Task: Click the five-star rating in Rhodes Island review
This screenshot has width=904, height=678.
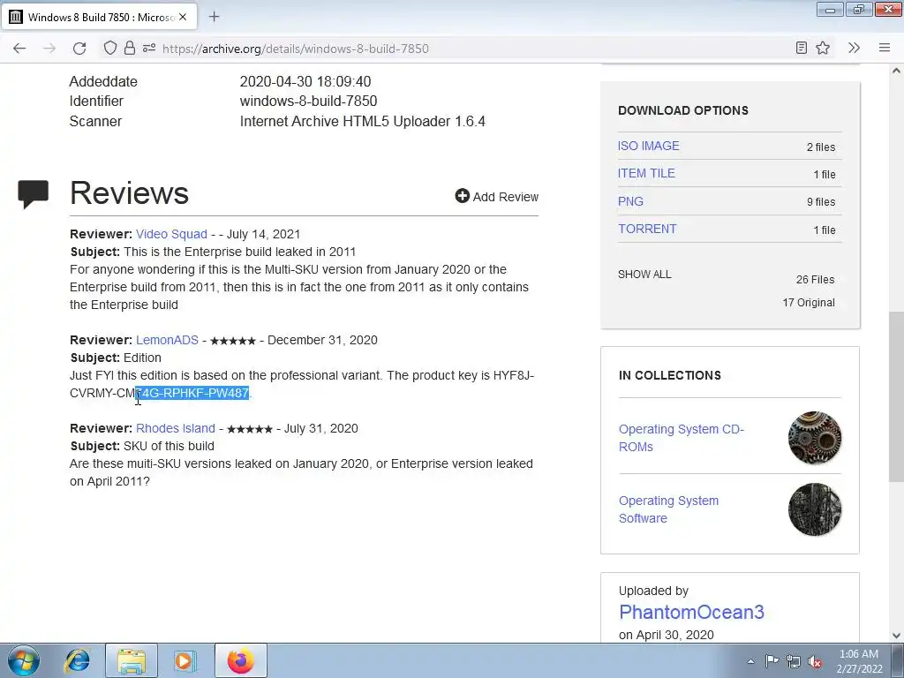Action: point(250,429)
